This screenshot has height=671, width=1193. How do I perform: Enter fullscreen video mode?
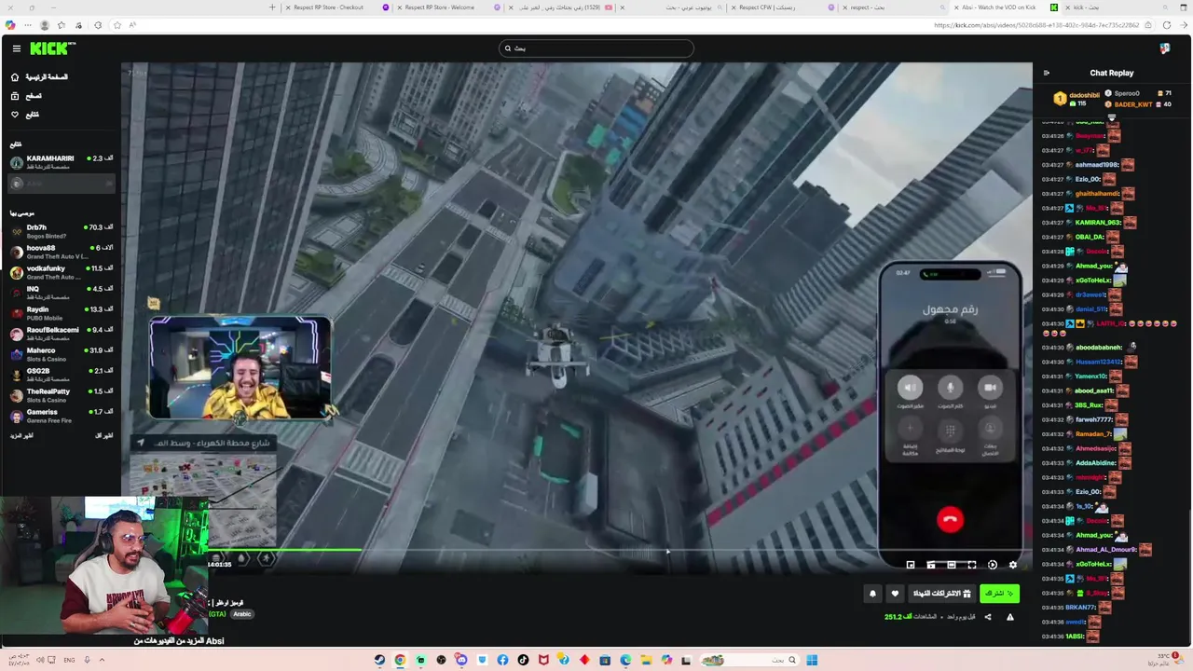point(972,565)
